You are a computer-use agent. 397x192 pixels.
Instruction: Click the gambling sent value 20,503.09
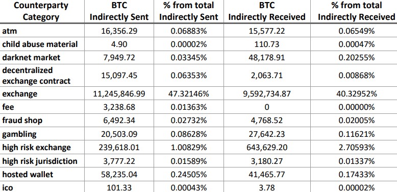tap(119, 133)
